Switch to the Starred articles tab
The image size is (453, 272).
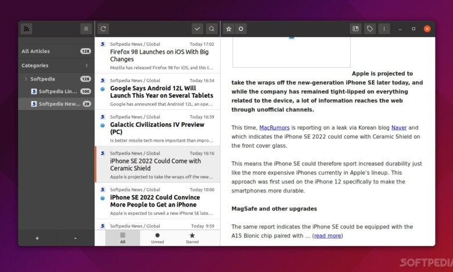(192, 238)
